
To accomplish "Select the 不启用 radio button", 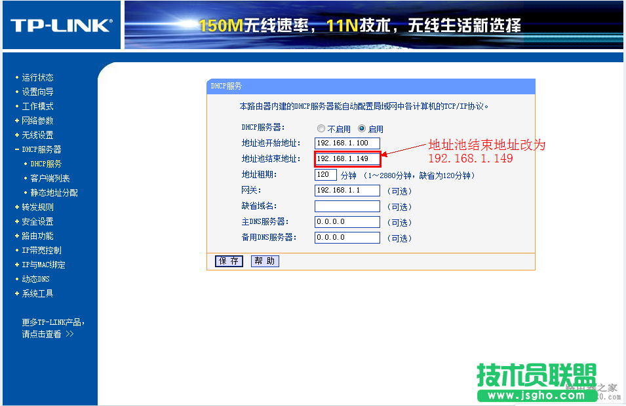I will (x=321, y=128).
